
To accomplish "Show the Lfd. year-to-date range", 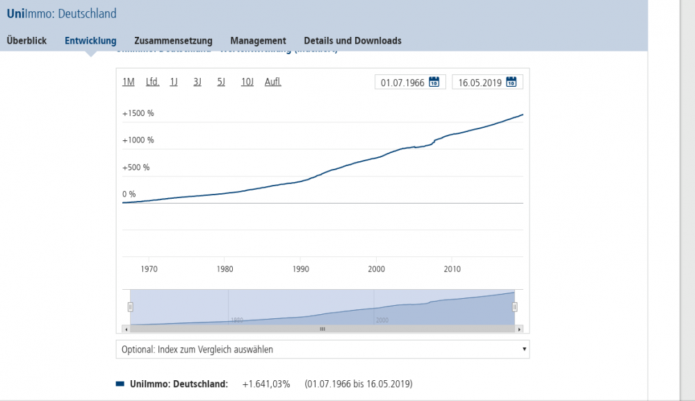I will coord(152,82).
